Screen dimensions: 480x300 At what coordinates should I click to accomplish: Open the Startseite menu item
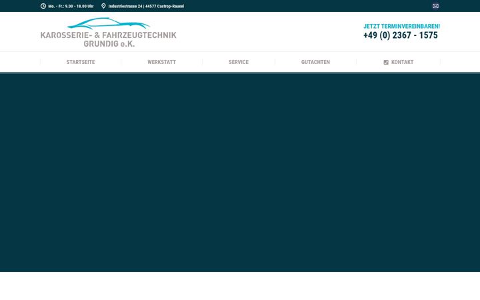81,62
